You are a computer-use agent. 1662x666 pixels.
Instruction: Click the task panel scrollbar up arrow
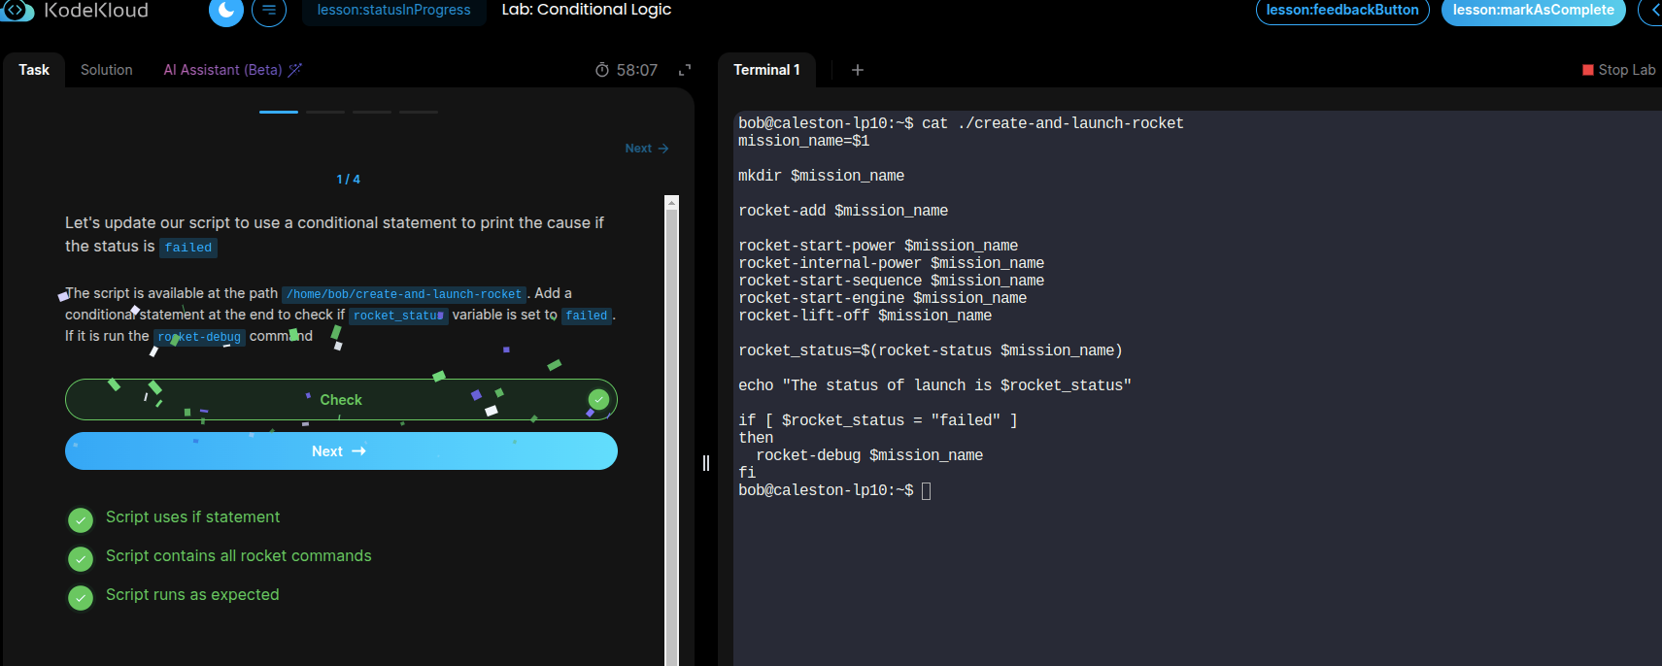(671, 203)
